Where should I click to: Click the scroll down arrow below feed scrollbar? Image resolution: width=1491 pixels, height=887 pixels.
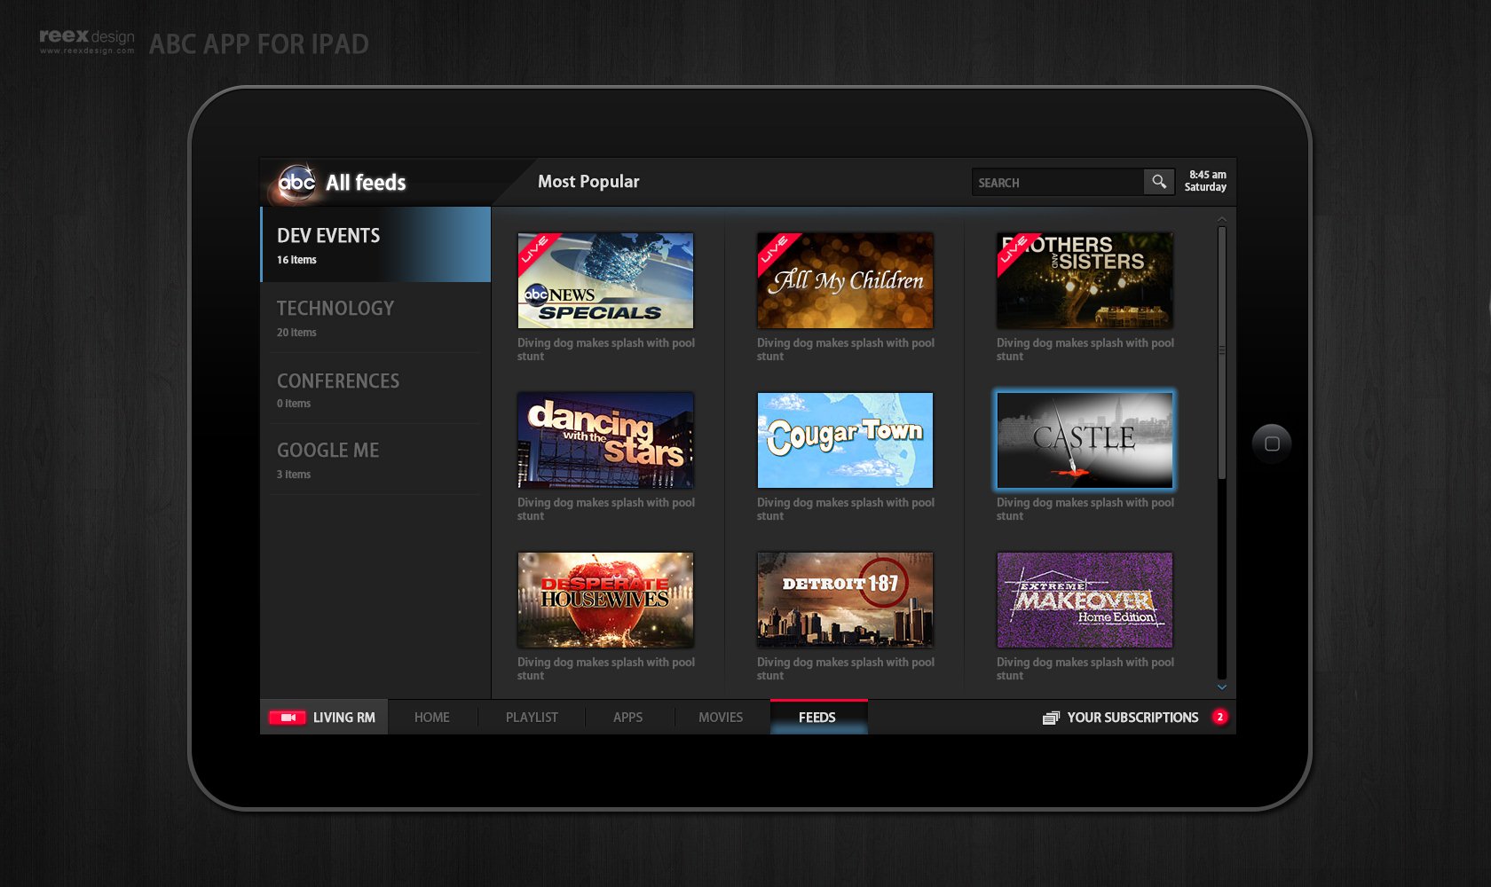point(1222,687)
